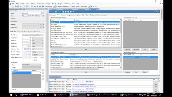Toggle the Status checkbox in General Info
The height and width of the screenshot is (97, 172).
click(x=43, y=16)
